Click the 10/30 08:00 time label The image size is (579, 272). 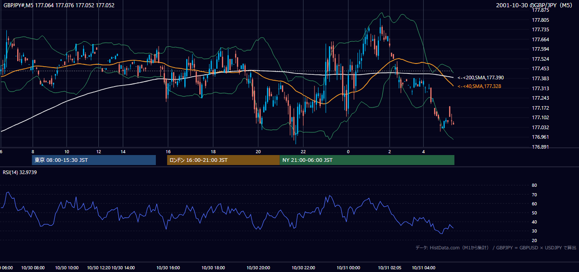coord(33,268)
